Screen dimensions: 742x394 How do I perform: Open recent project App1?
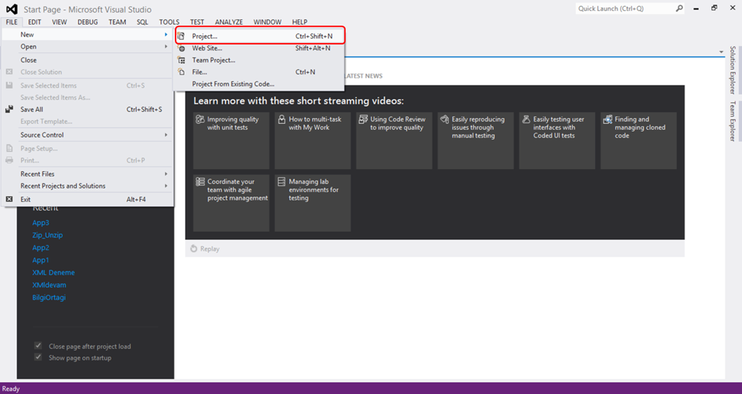40,260
